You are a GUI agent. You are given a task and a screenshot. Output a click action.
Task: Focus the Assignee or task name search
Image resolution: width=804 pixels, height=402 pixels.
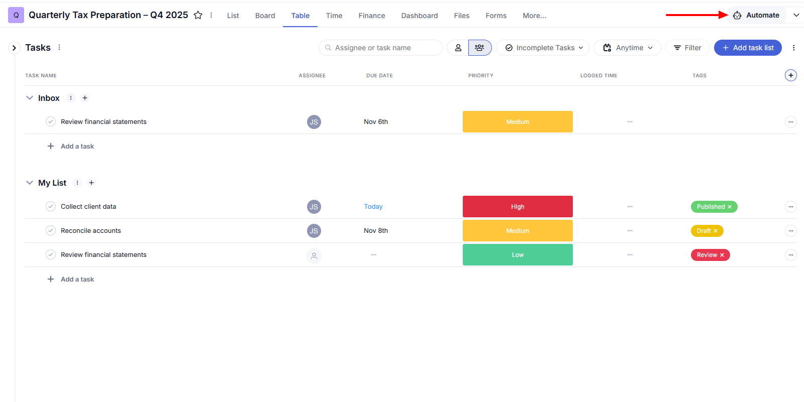tap(380, 48)
